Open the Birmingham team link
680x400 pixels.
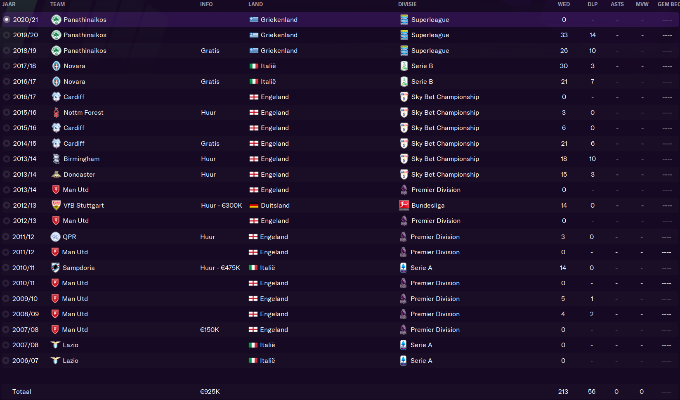click(x=81, y=159)
